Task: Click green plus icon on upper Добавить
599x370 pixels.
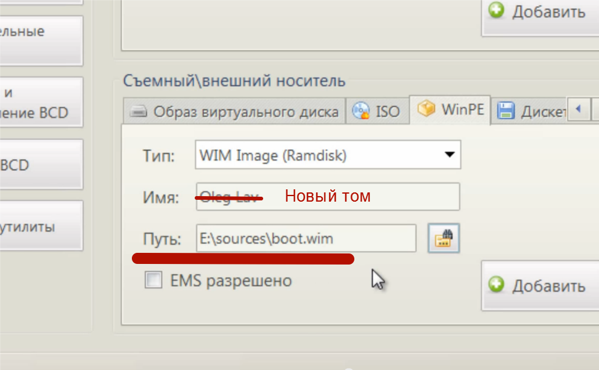Action: (497, 10)
